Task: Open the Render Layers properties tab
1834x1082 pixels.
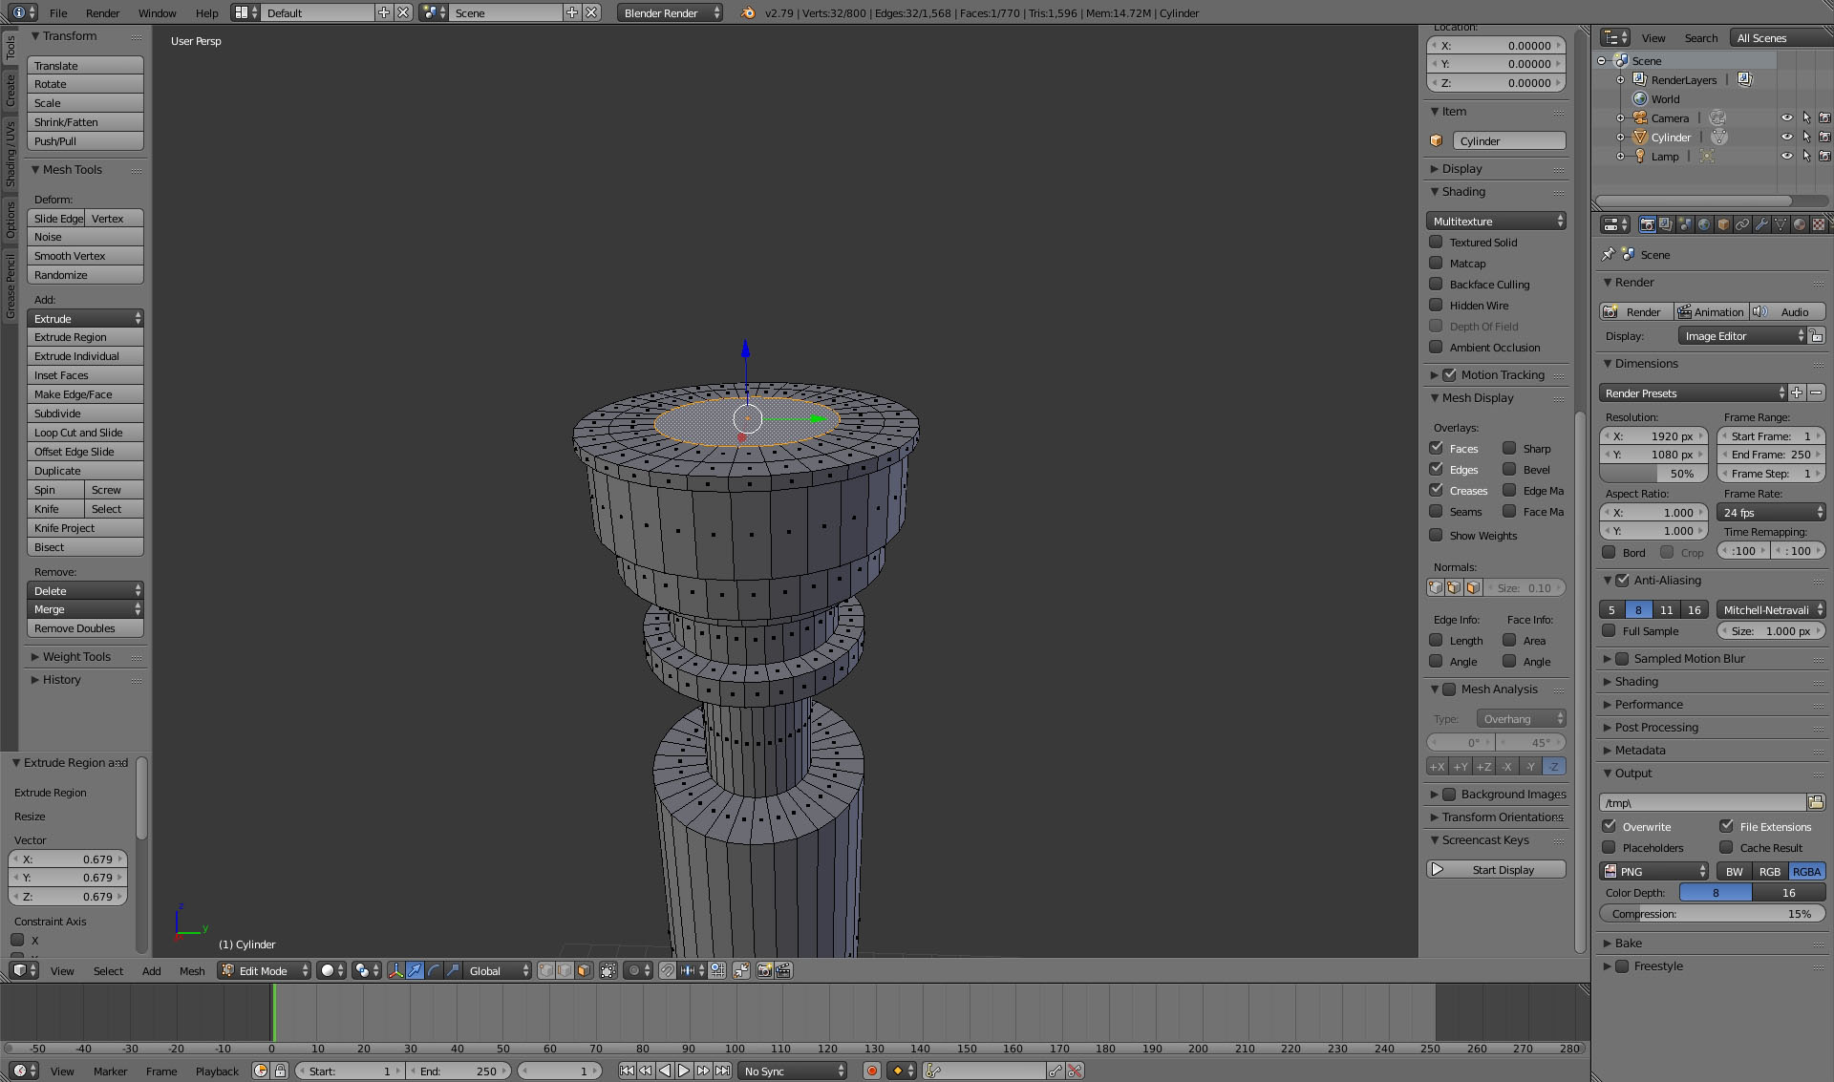Action: (x=1666, y=224)
